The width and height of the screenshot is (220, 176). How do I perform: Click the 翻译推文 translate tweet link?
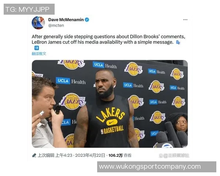pos(39,54)
